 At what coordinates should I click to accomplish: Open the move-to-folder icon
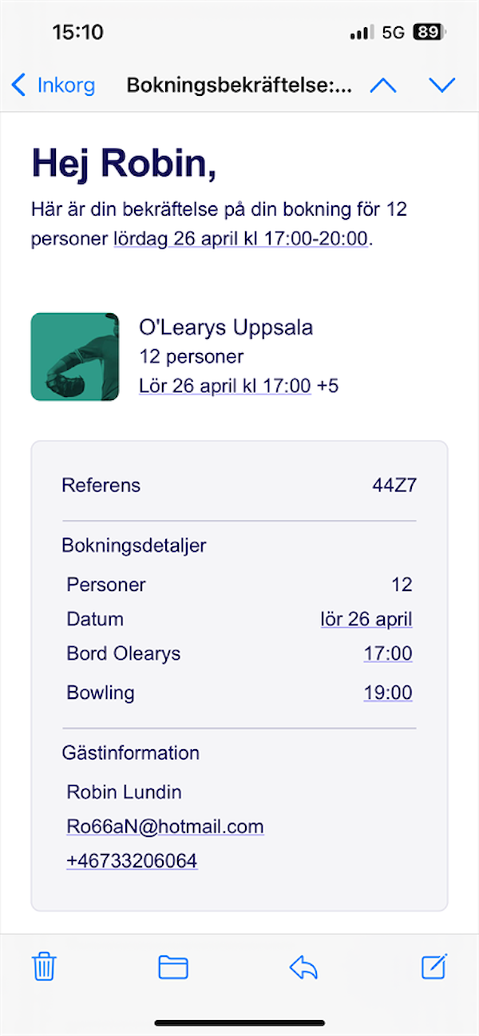173,967
